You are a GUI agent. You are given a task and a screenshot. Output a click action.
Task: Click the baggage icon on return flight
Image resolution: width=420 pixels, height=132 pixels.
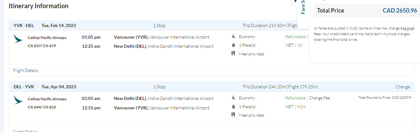click(x=233, y=107)
